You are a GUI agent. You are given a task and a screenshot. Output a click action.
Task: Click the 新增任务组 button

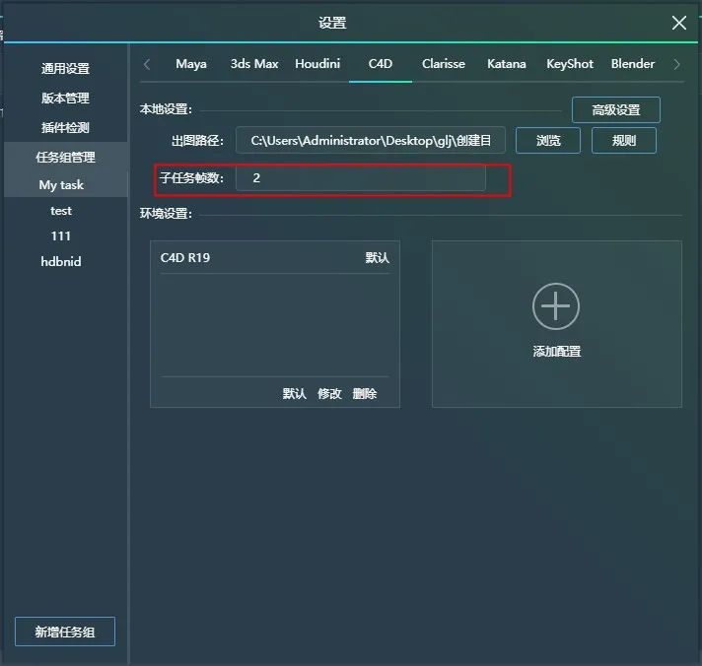click(65, 632)
